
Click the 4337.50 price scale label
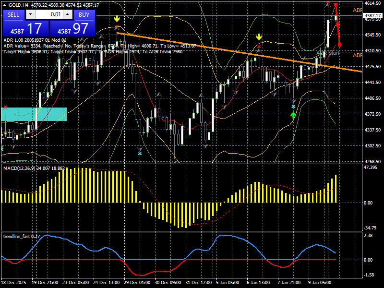[x=372, y=130]
